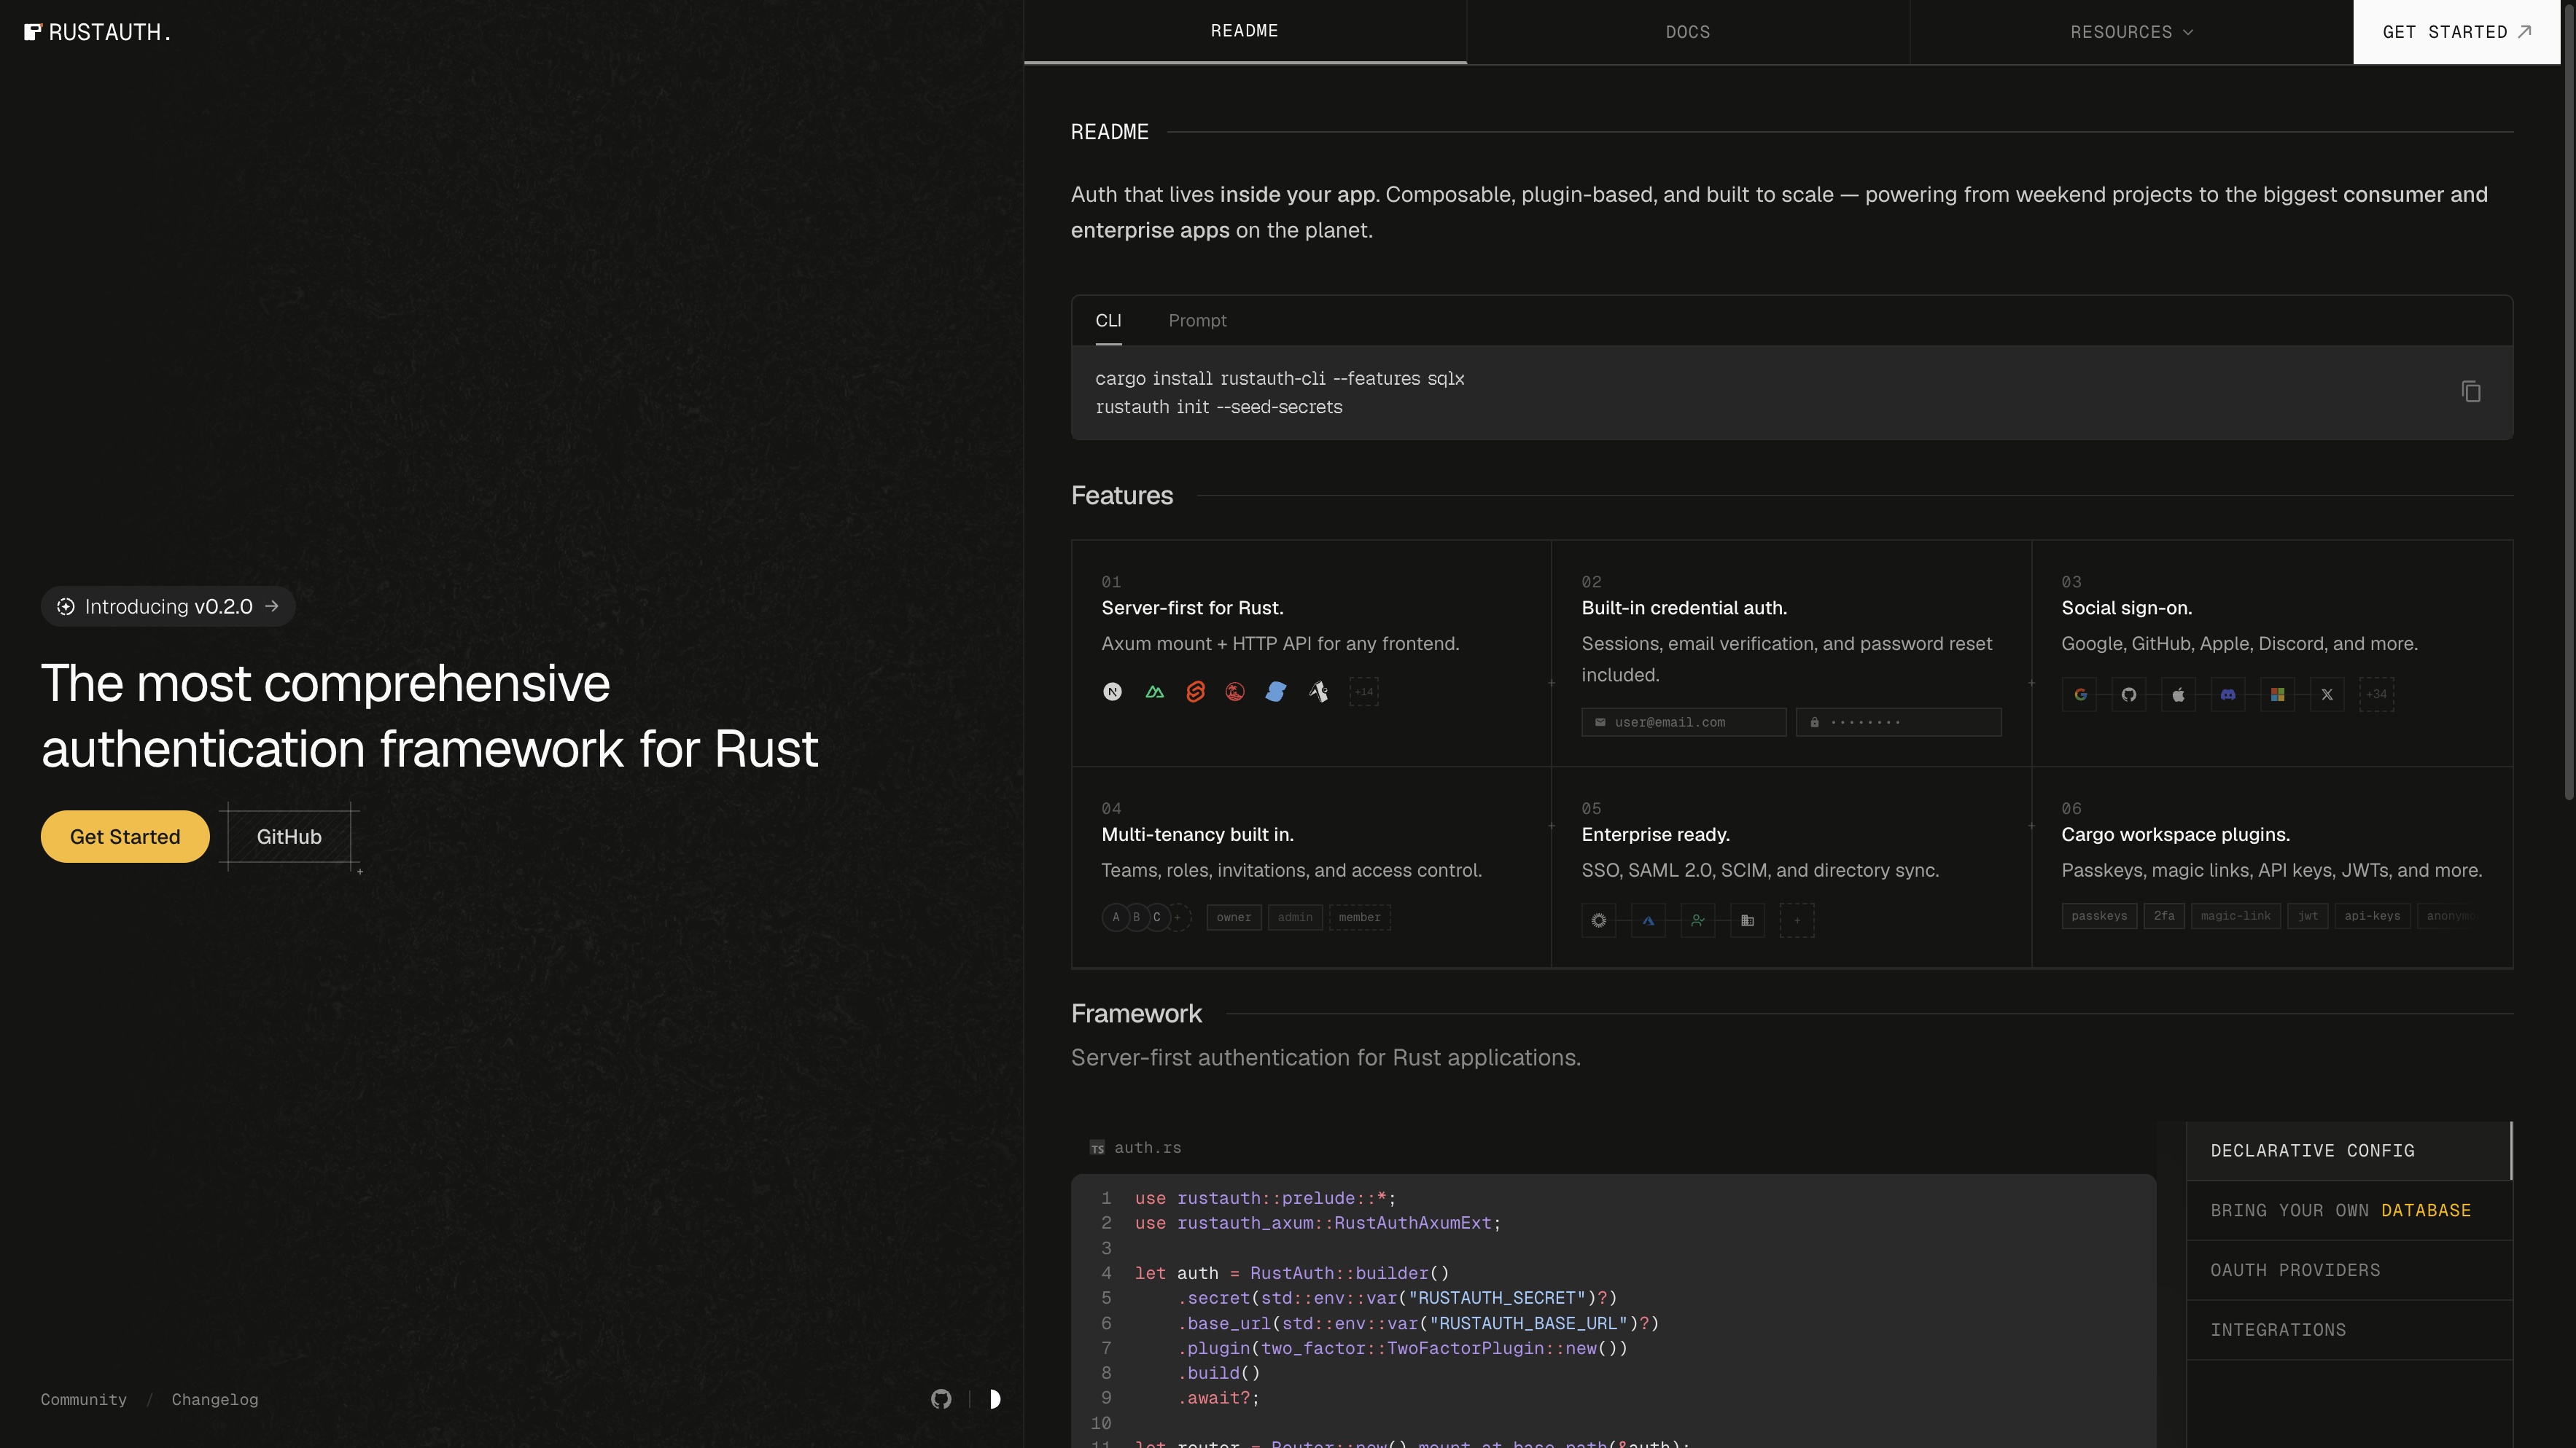
Task: Click the GitHub hero button
Action: (x=289, y=837)
